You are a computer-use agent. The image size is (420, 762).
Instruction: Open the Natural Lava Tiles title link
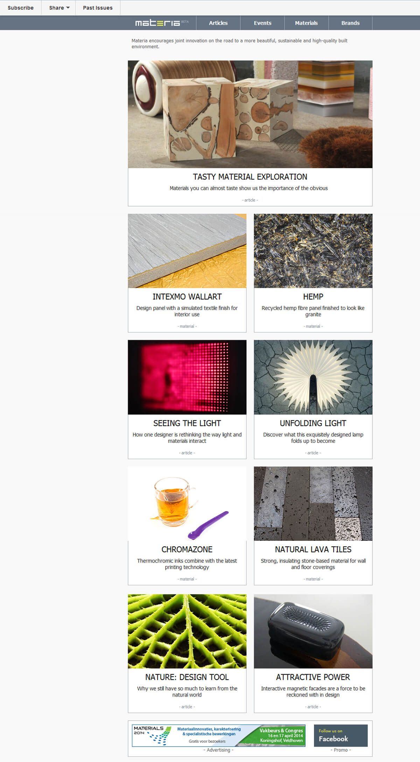[313, 549]
